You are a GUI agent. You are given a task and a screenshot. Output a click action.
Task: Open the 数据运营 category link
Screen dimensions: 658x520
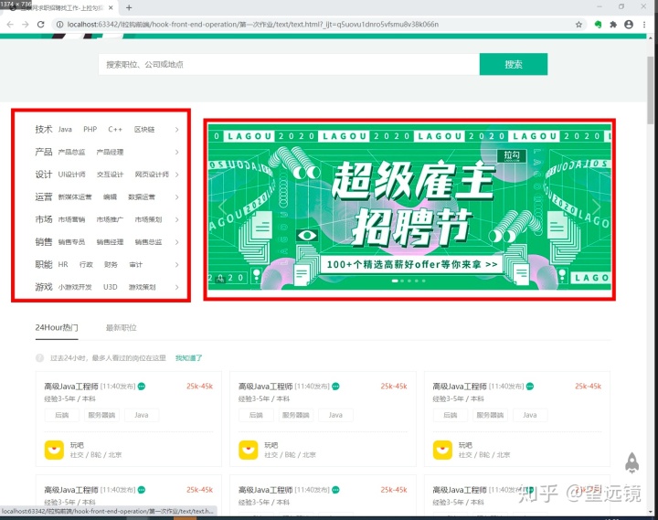click(x=142, y=196)
